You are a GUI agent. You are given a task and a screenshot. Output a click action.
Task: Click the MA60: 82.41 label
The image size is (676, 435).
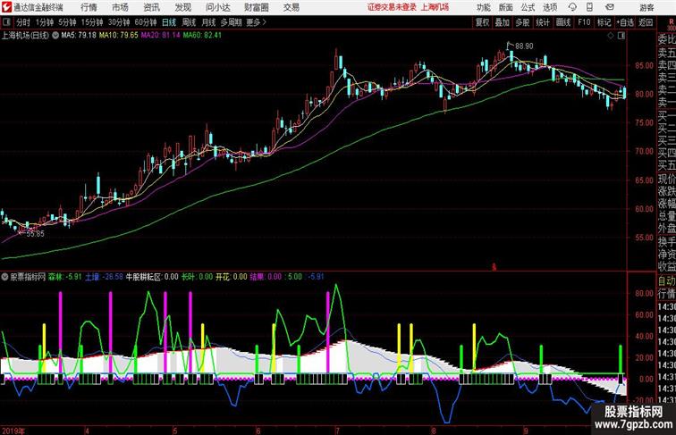click(x=202, y=36)
